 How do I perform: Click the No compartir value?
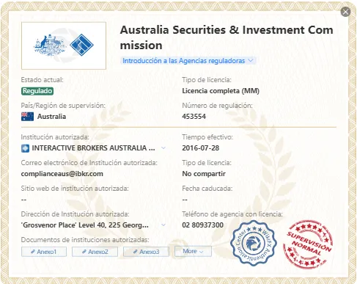(204, 174)
